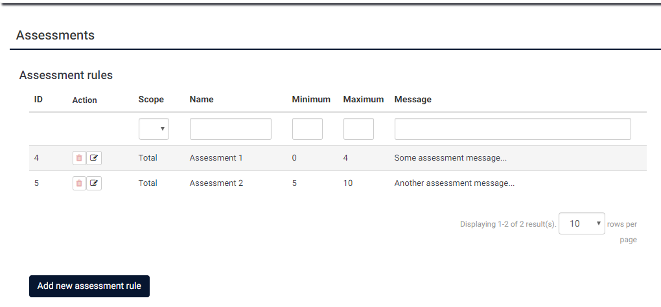Sort by Minimum column header
The height and width of the screenshot is (307, 661).
311,99
